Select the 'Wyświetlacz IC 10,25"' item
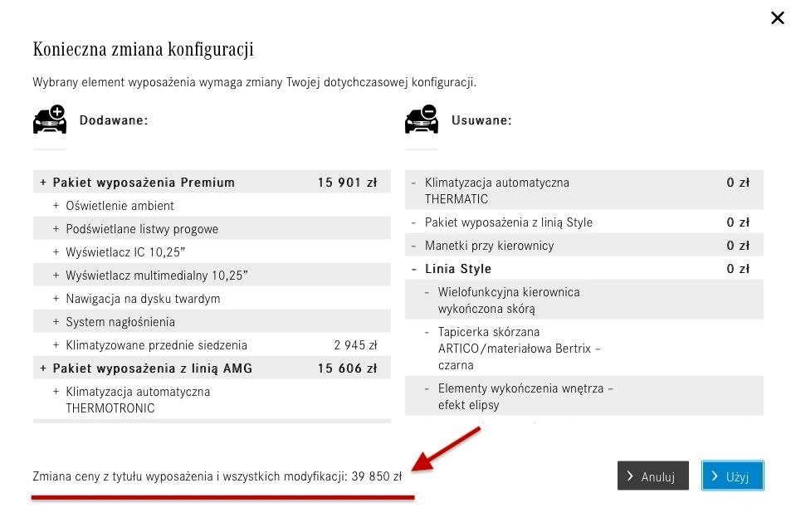Viewport: 796px width, 527px height. [x=212, y=251]
